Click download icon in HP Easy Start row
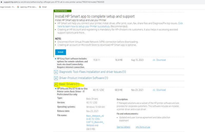 (154, 60)
